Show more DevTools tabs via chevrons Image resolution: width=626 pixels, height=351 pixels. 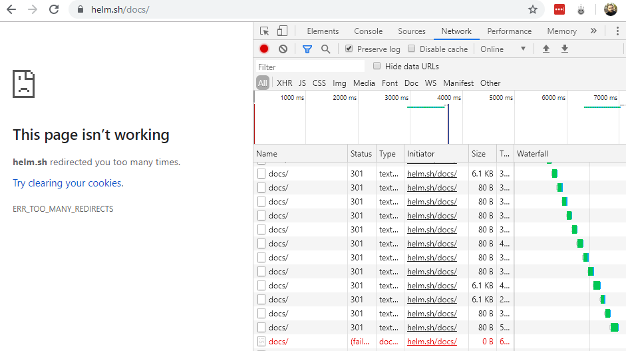click(593, 31)
